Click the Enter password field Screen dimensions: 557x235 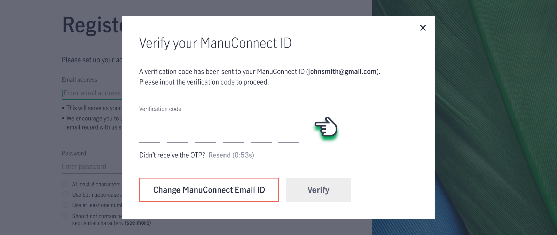[x=92, y=166]
